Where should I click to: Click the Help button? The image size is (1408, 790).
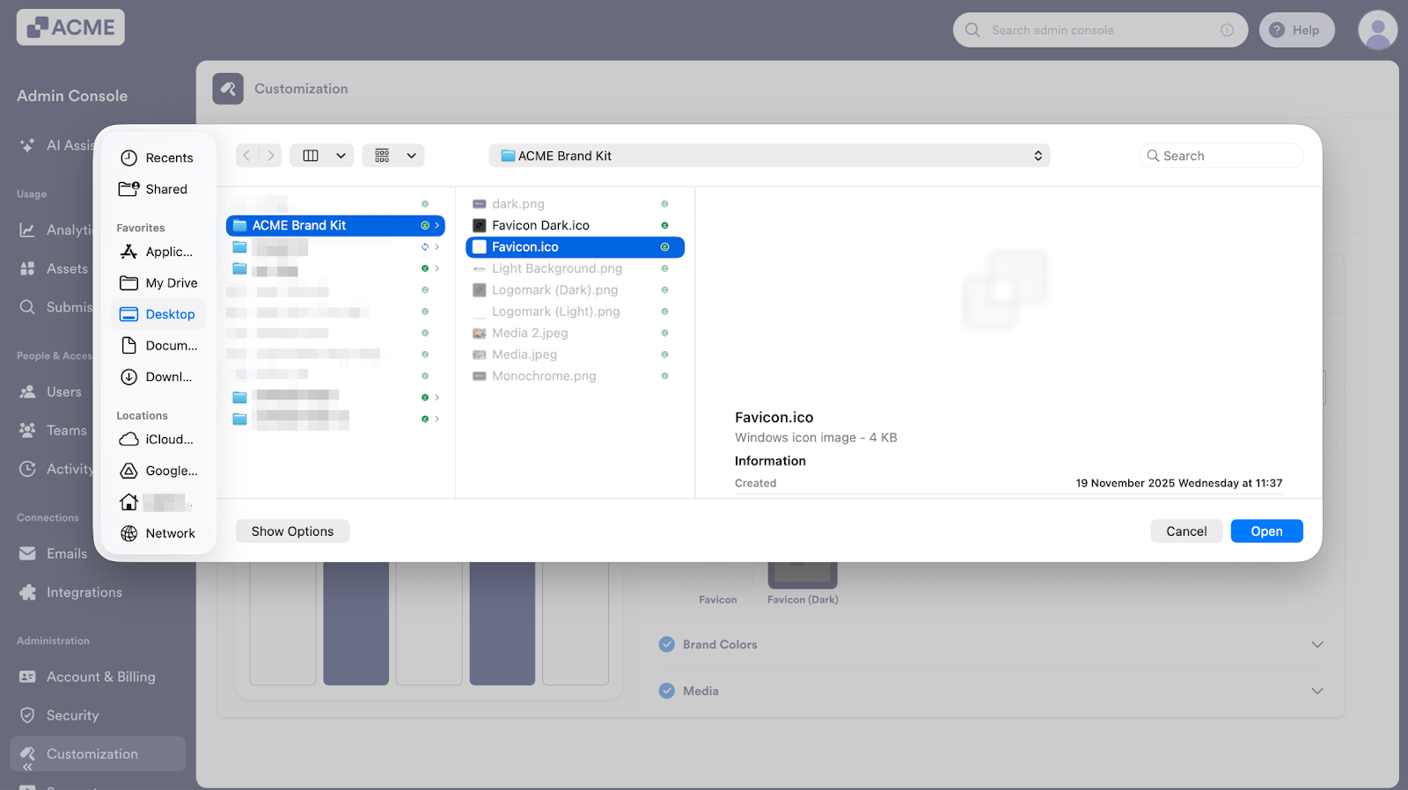click(x=1296, y=30)
